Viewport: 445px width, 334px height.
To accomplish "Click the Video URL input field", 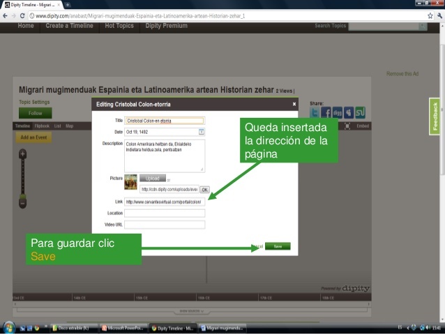I will 165,225.
